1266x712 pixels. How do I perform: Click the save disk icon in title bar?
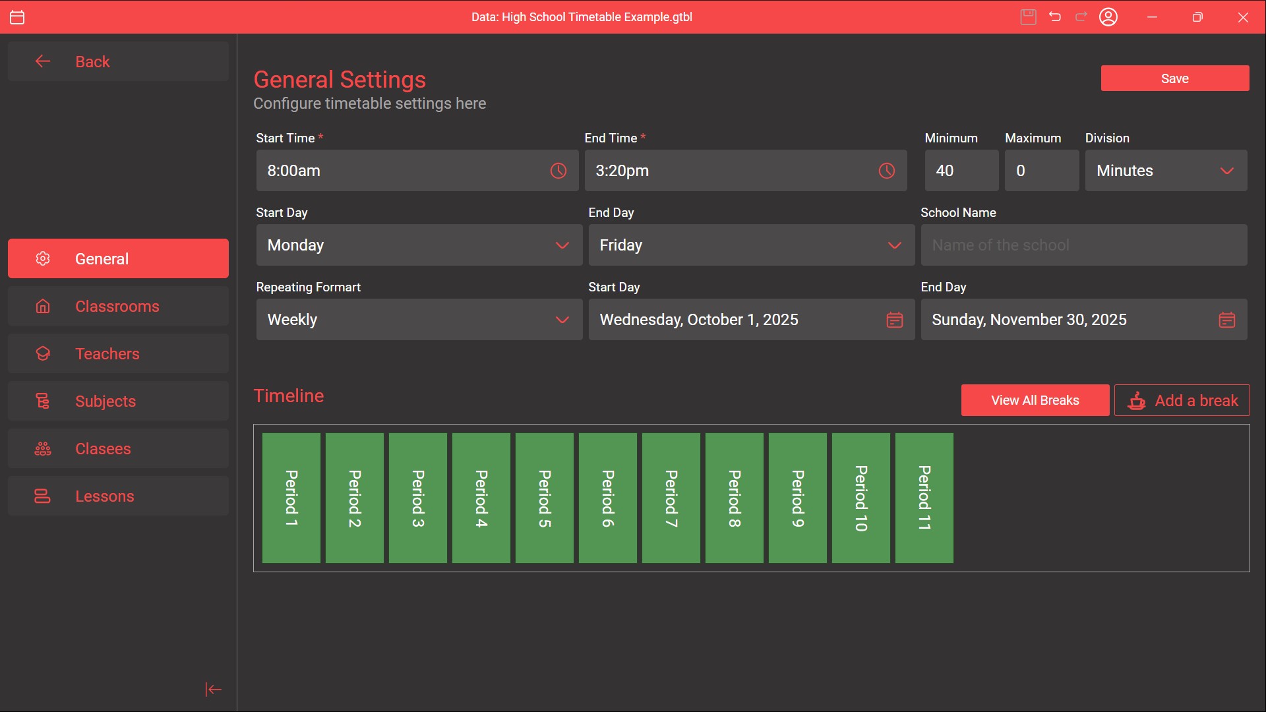[x=1028, y=17]
